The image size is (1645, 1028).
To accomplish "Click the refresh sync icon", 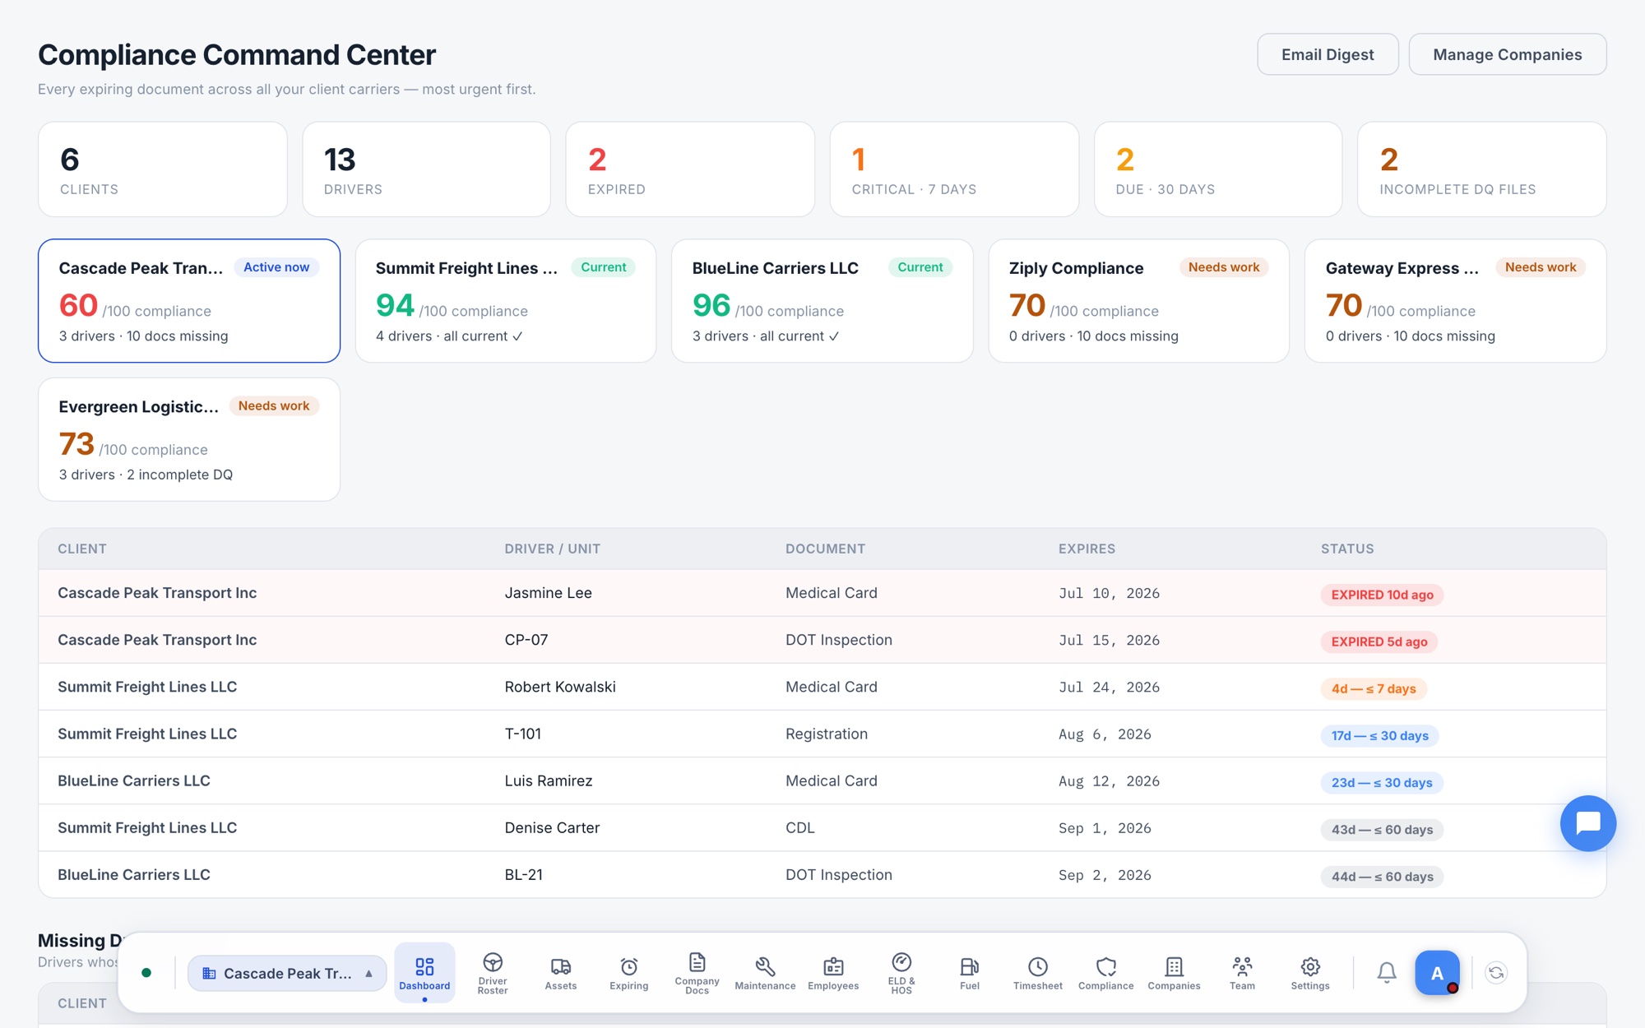I will [1496, 973].
